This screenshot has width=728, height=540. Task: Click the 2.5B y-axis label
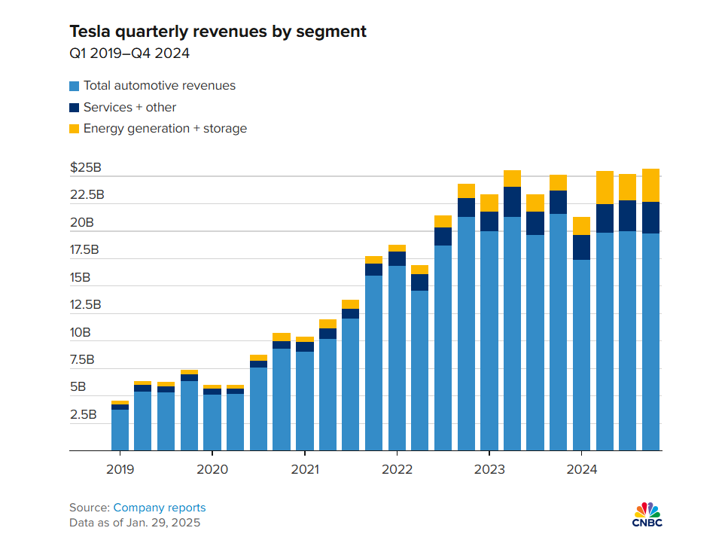point(84,415)
